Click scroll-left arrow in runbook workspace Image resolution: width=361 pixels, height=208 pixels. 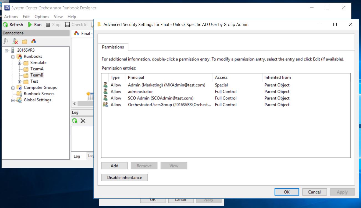click(74, 104)
